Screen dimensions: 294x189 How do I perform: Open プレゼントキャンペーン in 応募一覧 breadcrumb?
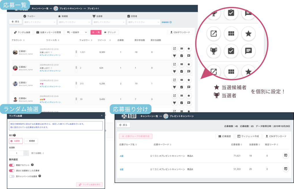pyautogui.click(x=71, y=8)
